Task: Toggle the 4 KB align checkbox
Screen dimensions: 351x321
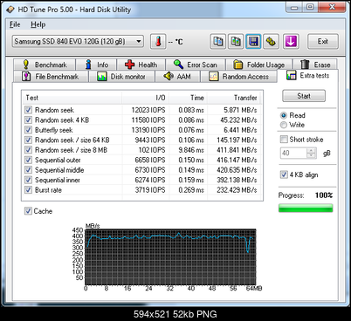Action: pos(284,174)
